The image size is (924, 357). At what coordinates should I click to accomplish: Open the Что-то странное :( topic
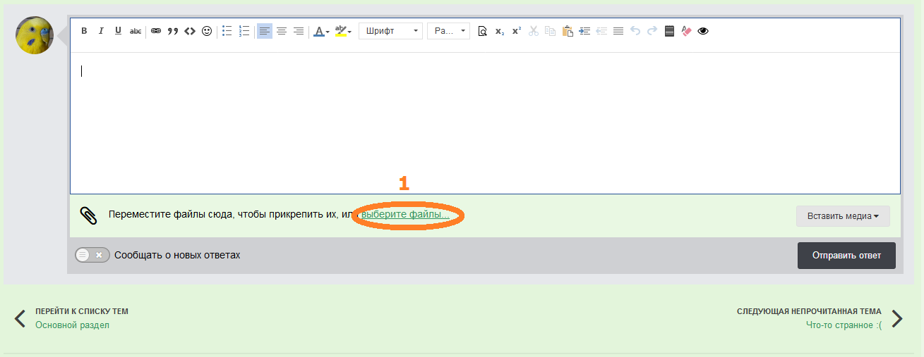click(x=844, y=325)
